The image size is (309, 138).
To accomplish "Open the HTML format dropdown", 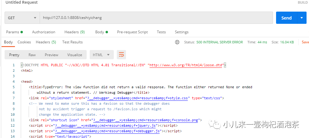I will (x=102, y=55).
